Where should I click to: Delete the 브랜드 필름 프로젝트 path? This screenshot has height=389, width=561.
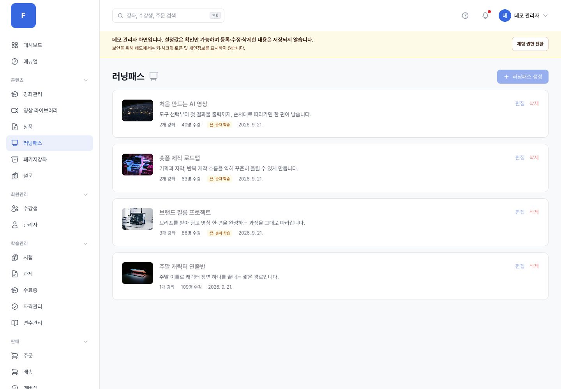point(534,212)
